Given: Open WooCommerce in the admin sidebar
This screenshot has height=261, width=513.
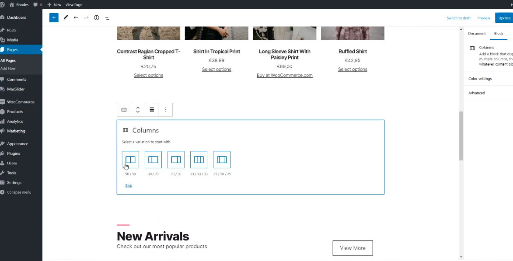Looking at the screenshot, I should pos(21,102).
